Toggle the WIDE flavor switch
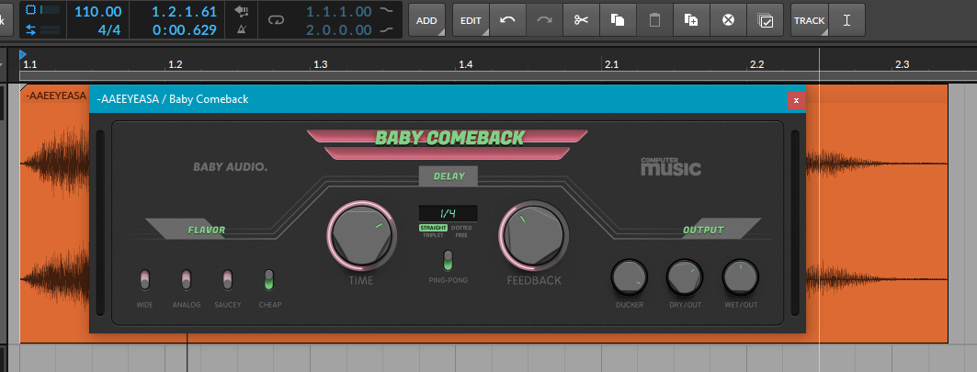The width and height of the screenshot is (977, 372). tap(144, 280)
